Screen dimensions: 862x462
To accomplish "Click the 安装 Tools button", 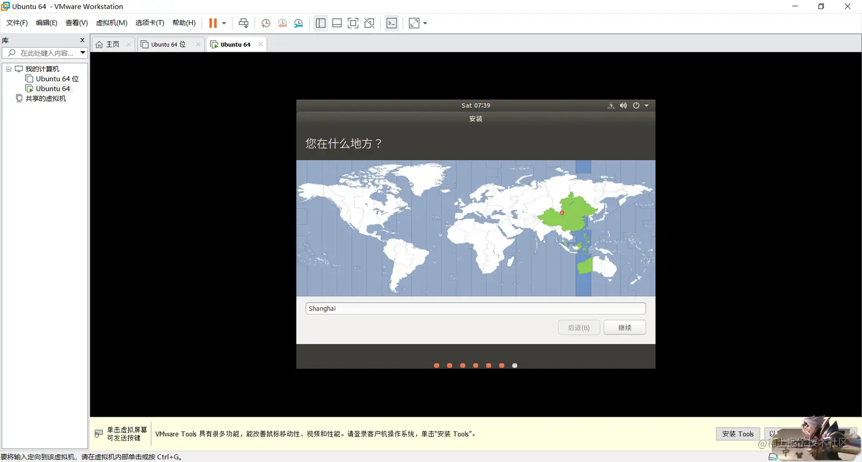I will 738,434.
